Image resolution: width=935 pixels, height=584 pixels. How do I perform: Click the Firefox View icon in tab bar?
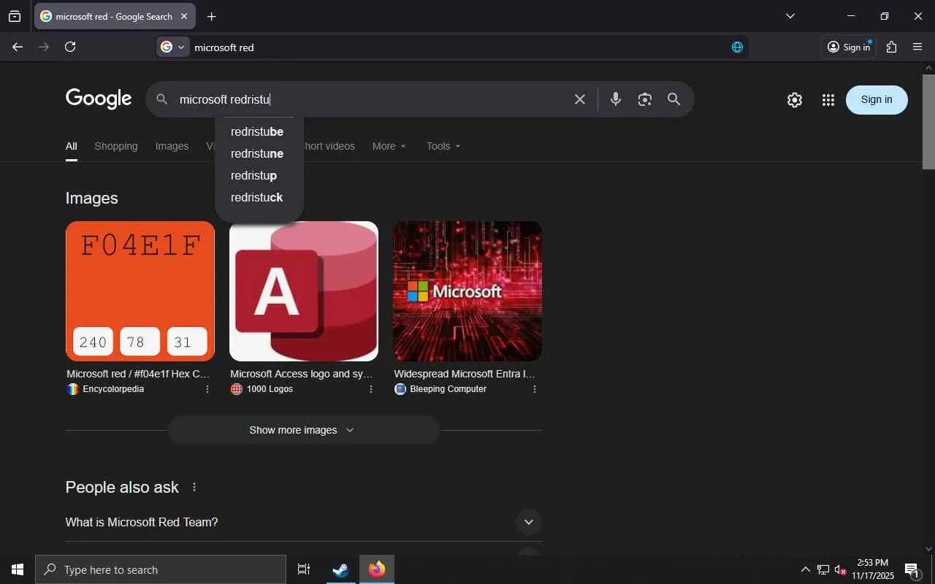tap(15, 16)
